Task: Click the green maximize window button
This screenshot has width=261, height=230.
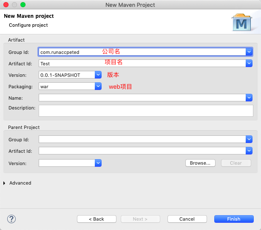Action: [x=23, y=5]
